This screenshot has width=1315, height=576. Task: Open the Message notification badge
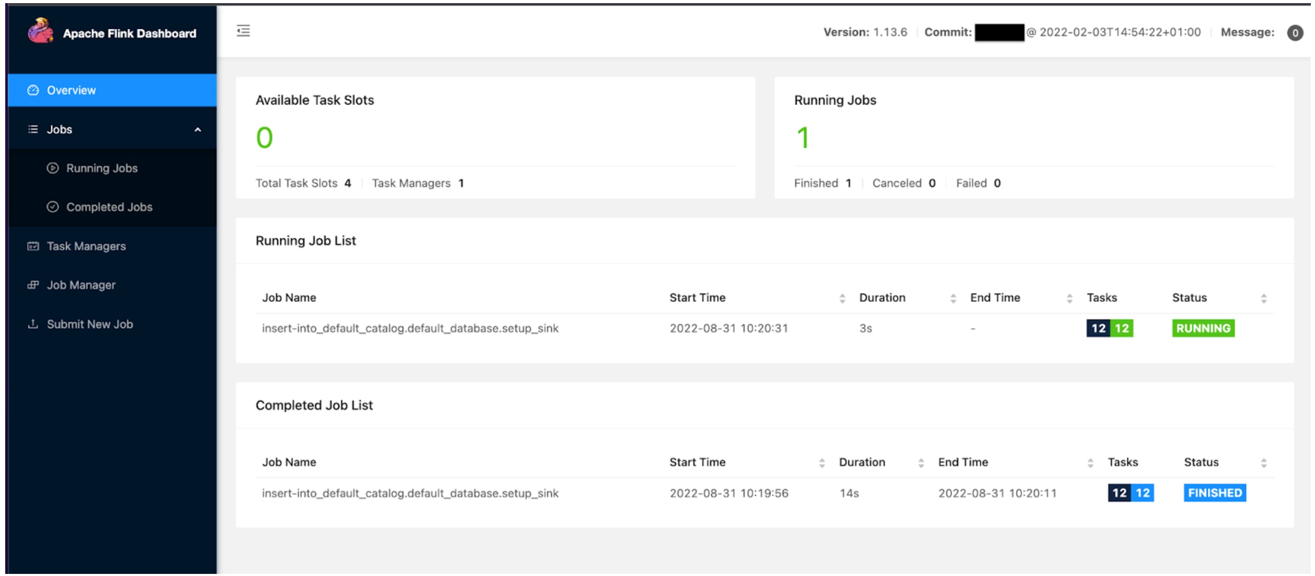(1295, 32)
